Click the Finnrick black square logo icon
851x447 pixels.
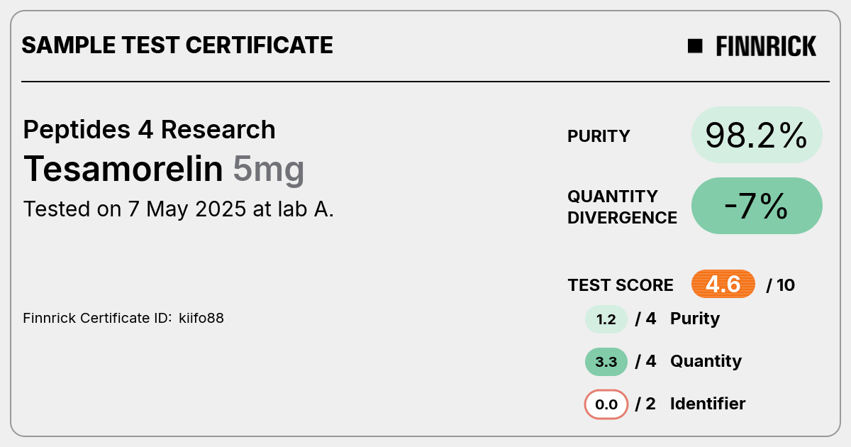(695, 46)
